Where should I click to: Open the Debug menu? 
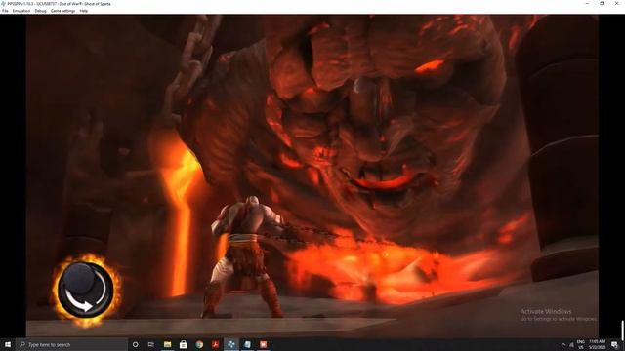pos(40,11)
